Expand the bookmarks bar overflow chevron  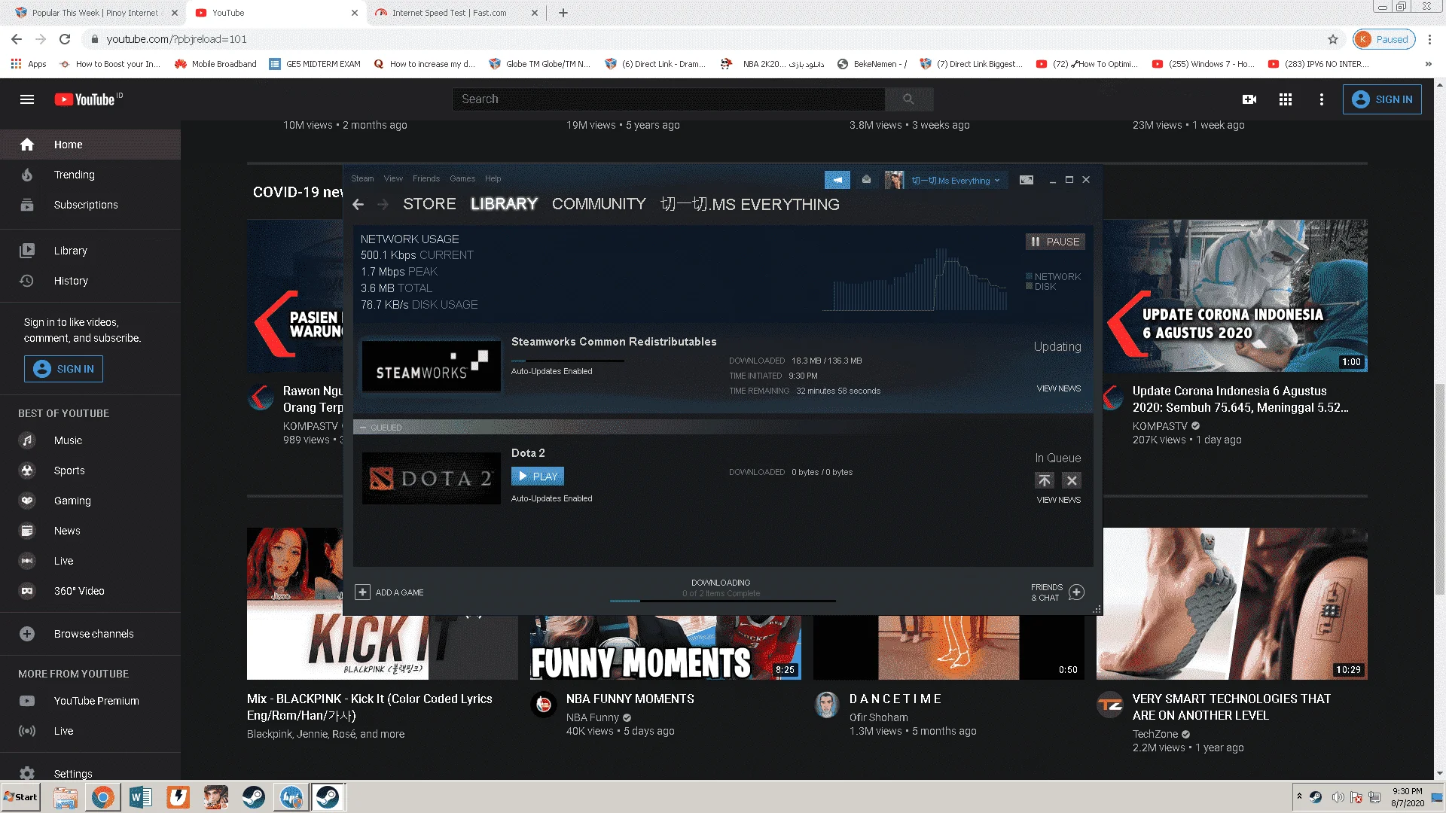[x=1428, y=64]
